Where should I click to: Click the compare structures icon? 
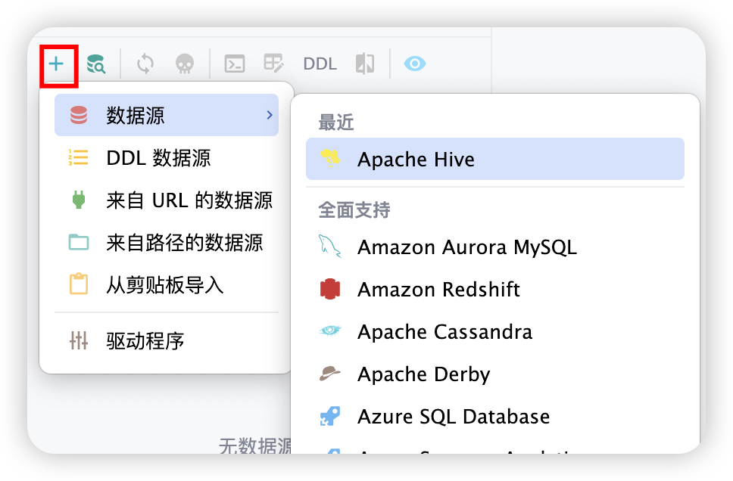pos(365,64)
